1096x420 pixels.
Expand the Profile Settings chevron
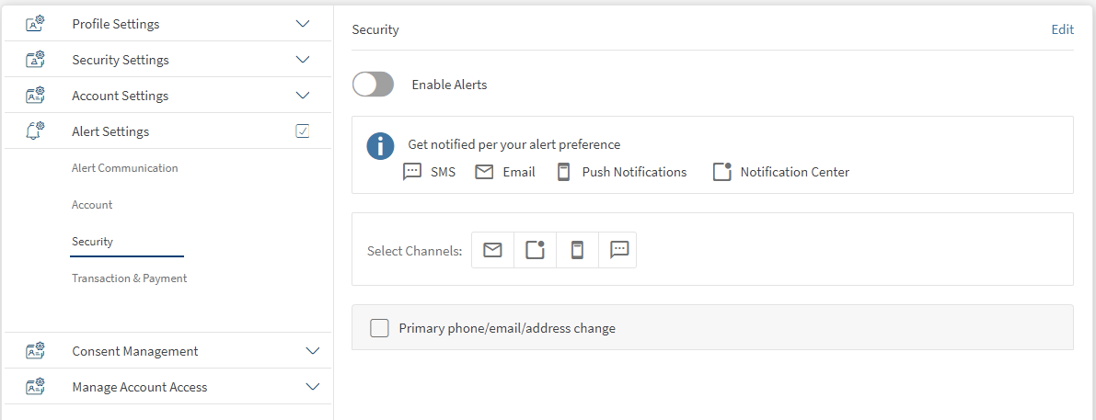[302, 24]
